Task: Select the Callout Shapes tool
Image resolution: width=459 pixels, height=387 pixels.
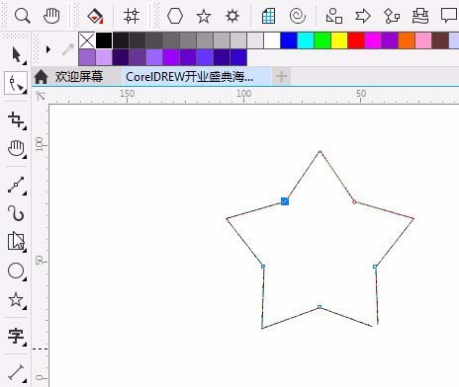Action: [449, 16]
